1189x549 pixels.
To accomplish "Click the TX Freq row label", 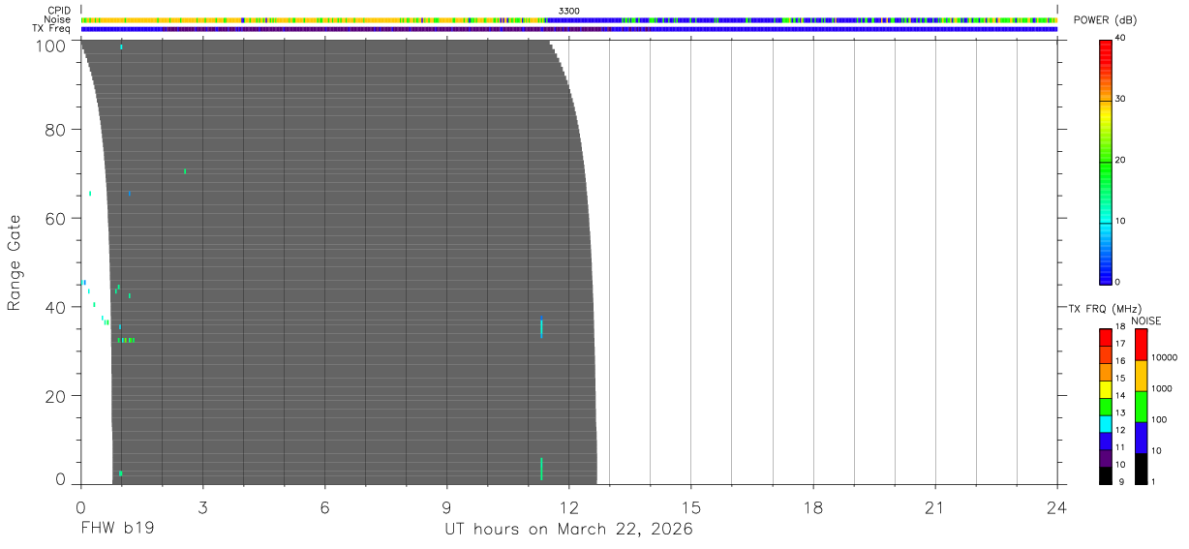I will 51,29.
